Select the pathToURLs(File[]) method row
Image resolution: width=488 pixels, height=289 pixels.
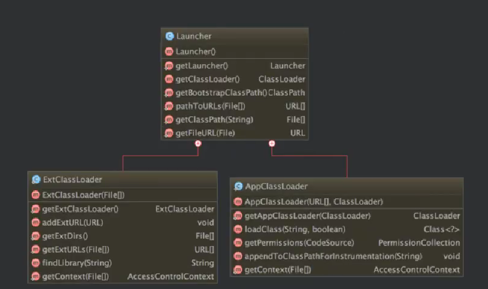pyautogui.click(x=234, y=106)
